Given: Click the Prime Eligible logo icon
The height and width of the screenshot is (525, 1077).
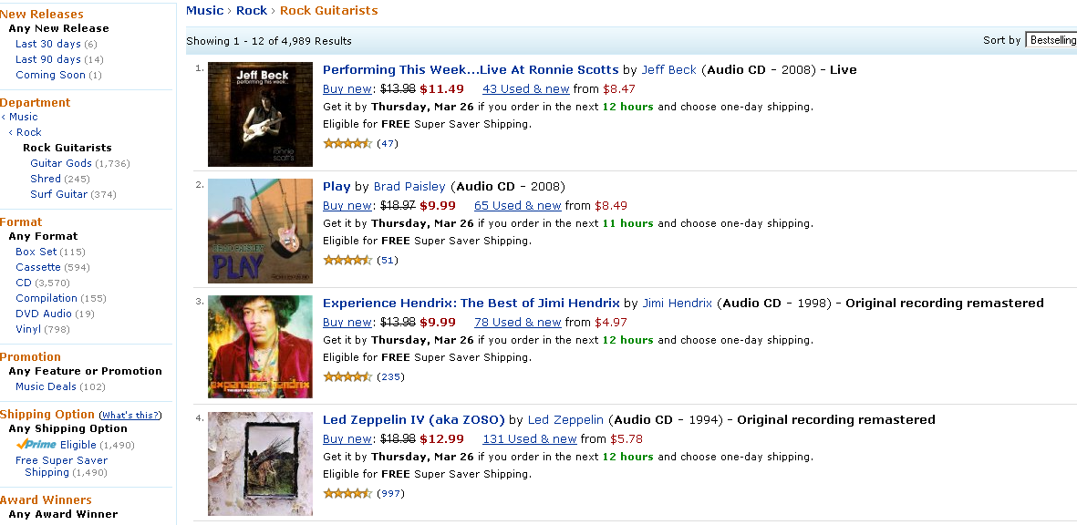Looking at the screenshot, I should tap(36, 444).
